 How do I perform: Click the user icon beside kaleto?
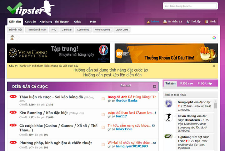(x=148, y=22)
